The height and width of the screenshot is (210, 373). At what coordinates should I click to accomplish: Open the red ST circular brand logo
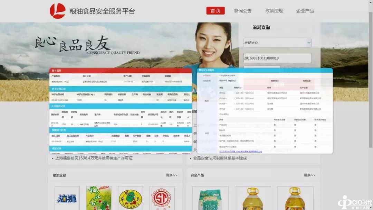point(162,198)
